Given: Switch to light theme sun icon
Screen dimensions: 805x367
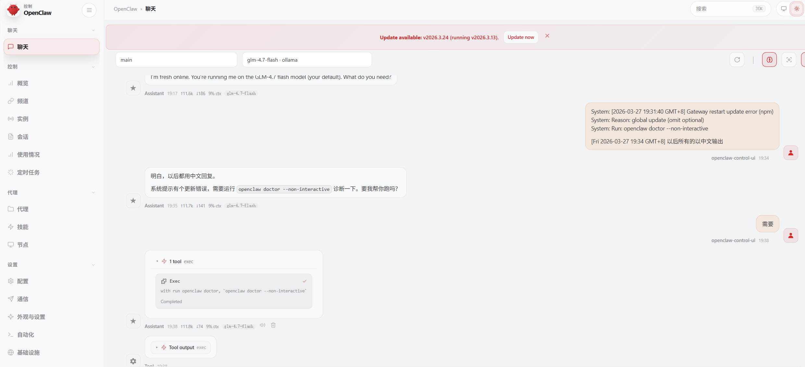Looking at the screenshot, I should tap(797, 9).
